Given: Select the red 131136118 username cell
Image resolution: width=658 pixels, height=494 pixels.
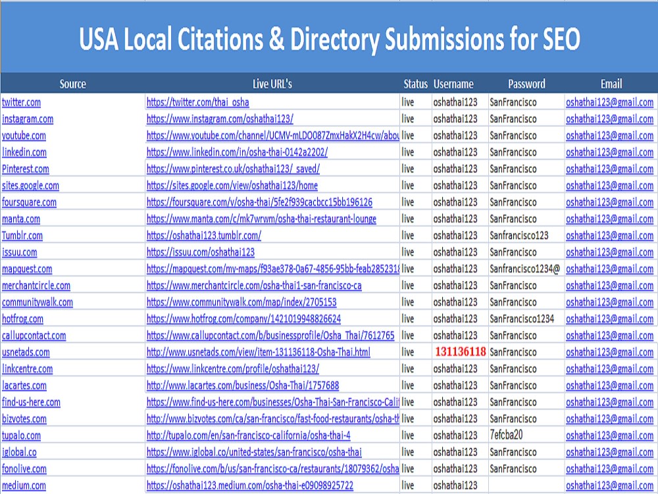Looking at the screenshot, I should [x=461, y=352].
